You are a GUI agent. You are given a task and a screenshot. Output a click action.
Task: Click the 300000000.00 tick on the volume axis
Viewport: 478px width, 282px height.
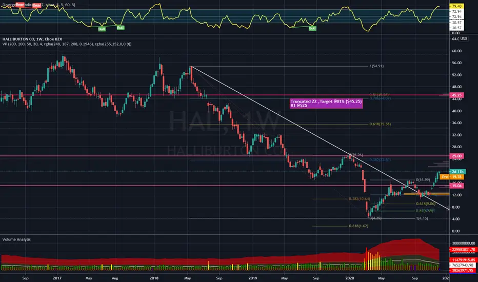click(x=463, y=243)
